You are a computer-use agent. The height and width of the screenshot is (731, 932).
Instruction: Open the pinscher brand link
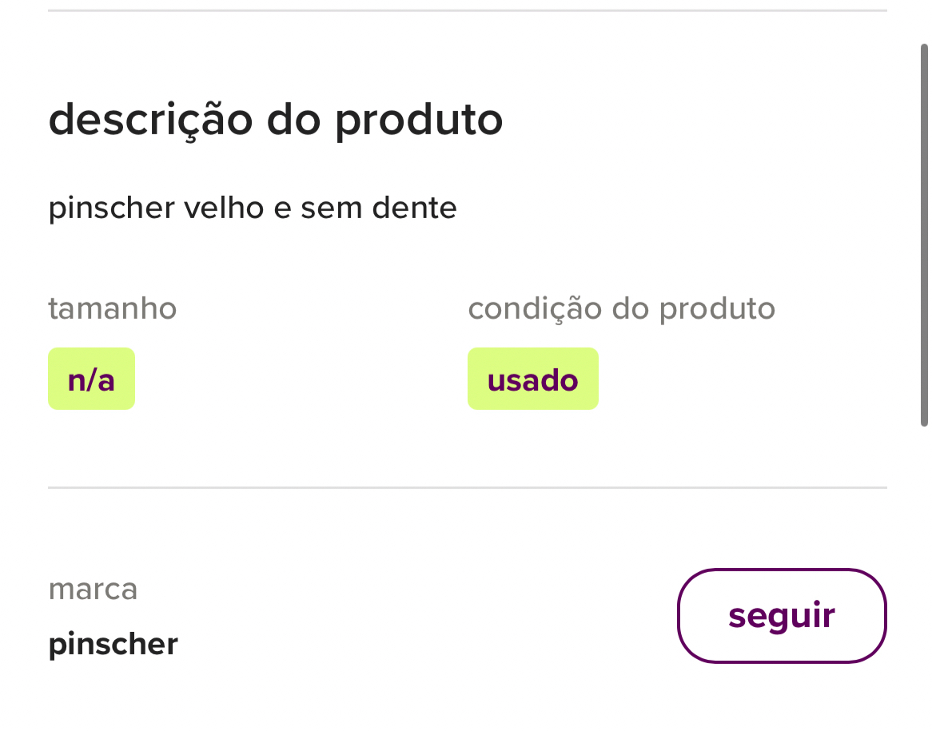[113, 644]
